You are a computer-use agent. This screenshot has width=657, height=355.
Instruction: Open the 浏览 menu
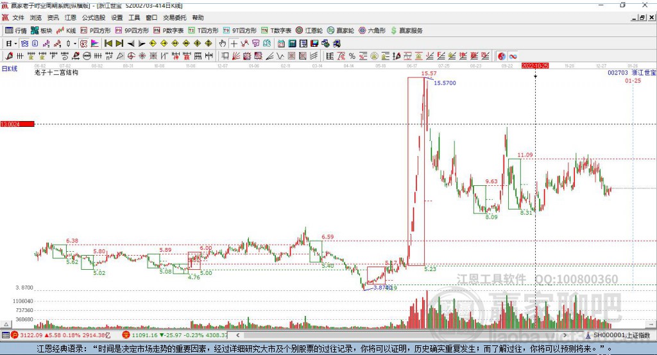tap(36, 17)
